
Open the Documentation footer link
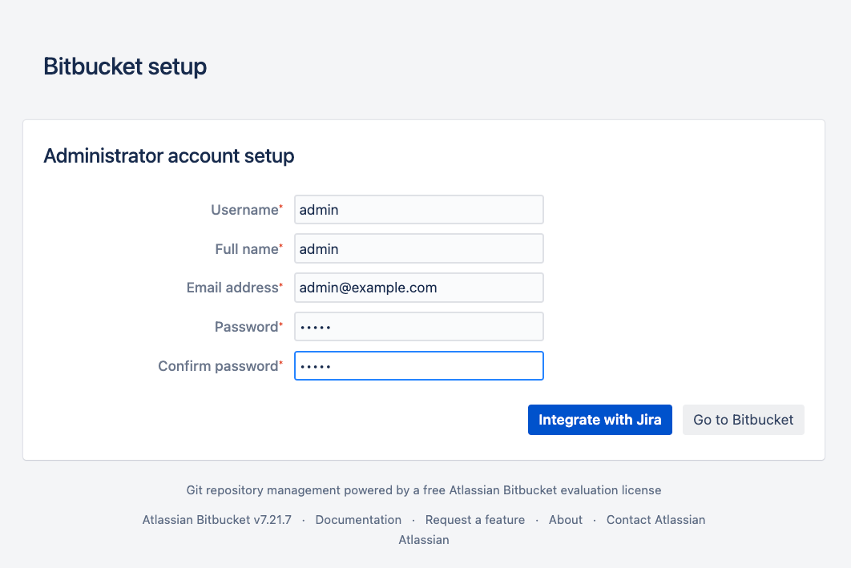point(358,520)
